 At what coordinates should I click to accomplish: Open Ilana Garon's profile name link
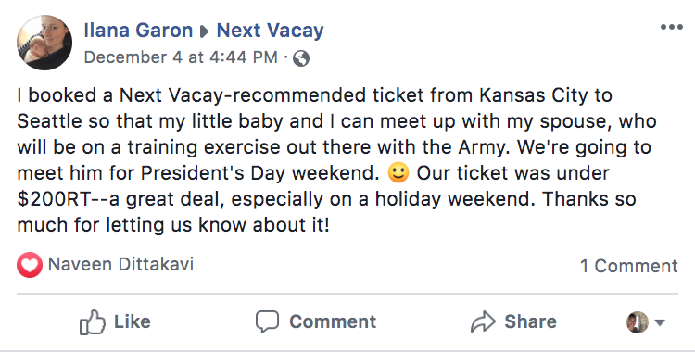(138, 31)
